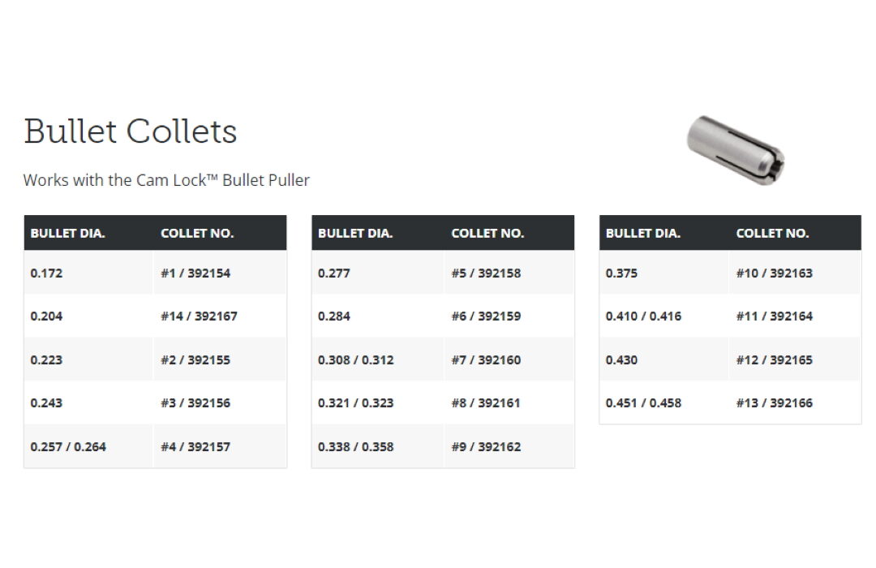Click the 0.284 bullet diameter cell
The height and width of the screenshot is (568, 876).
tap(334, 316)
